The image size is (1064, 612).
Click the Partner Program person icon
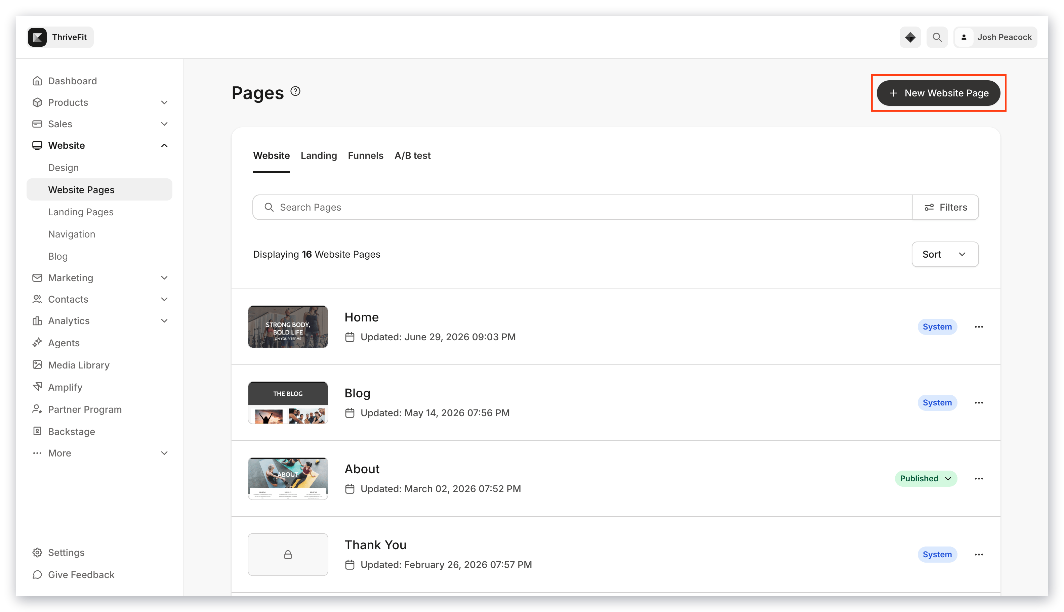(37, 409)
